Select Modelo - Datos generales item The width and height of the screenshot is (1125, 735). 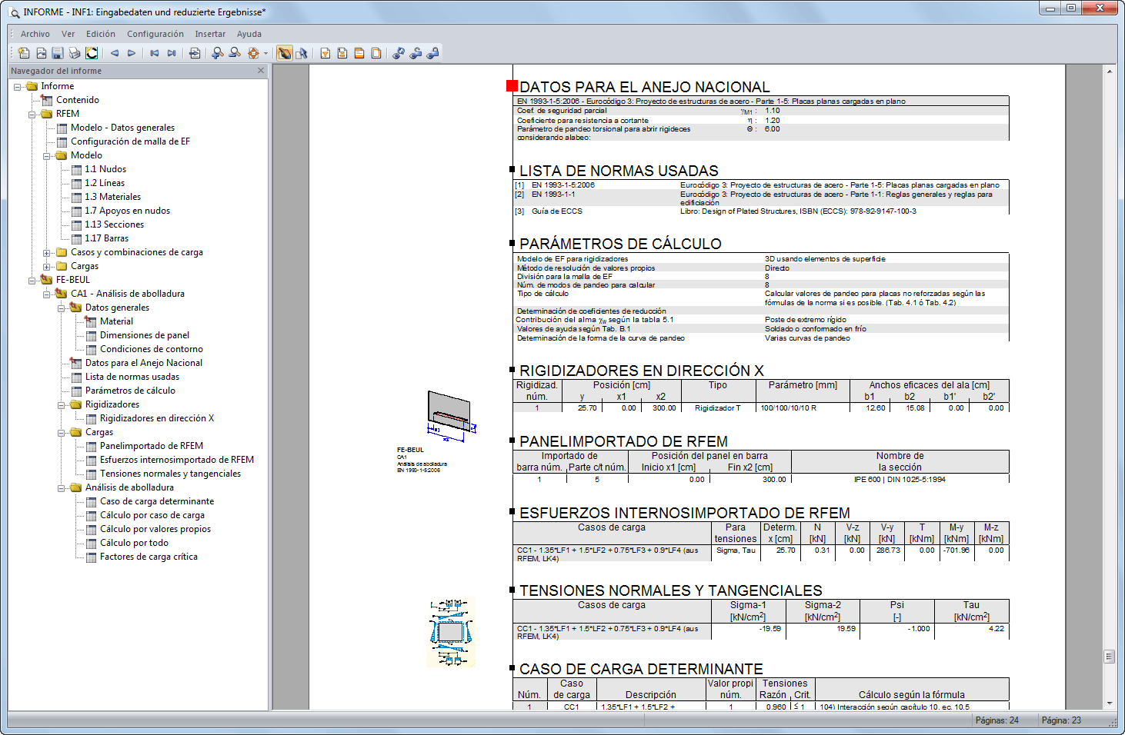click(x=122, y=128)
